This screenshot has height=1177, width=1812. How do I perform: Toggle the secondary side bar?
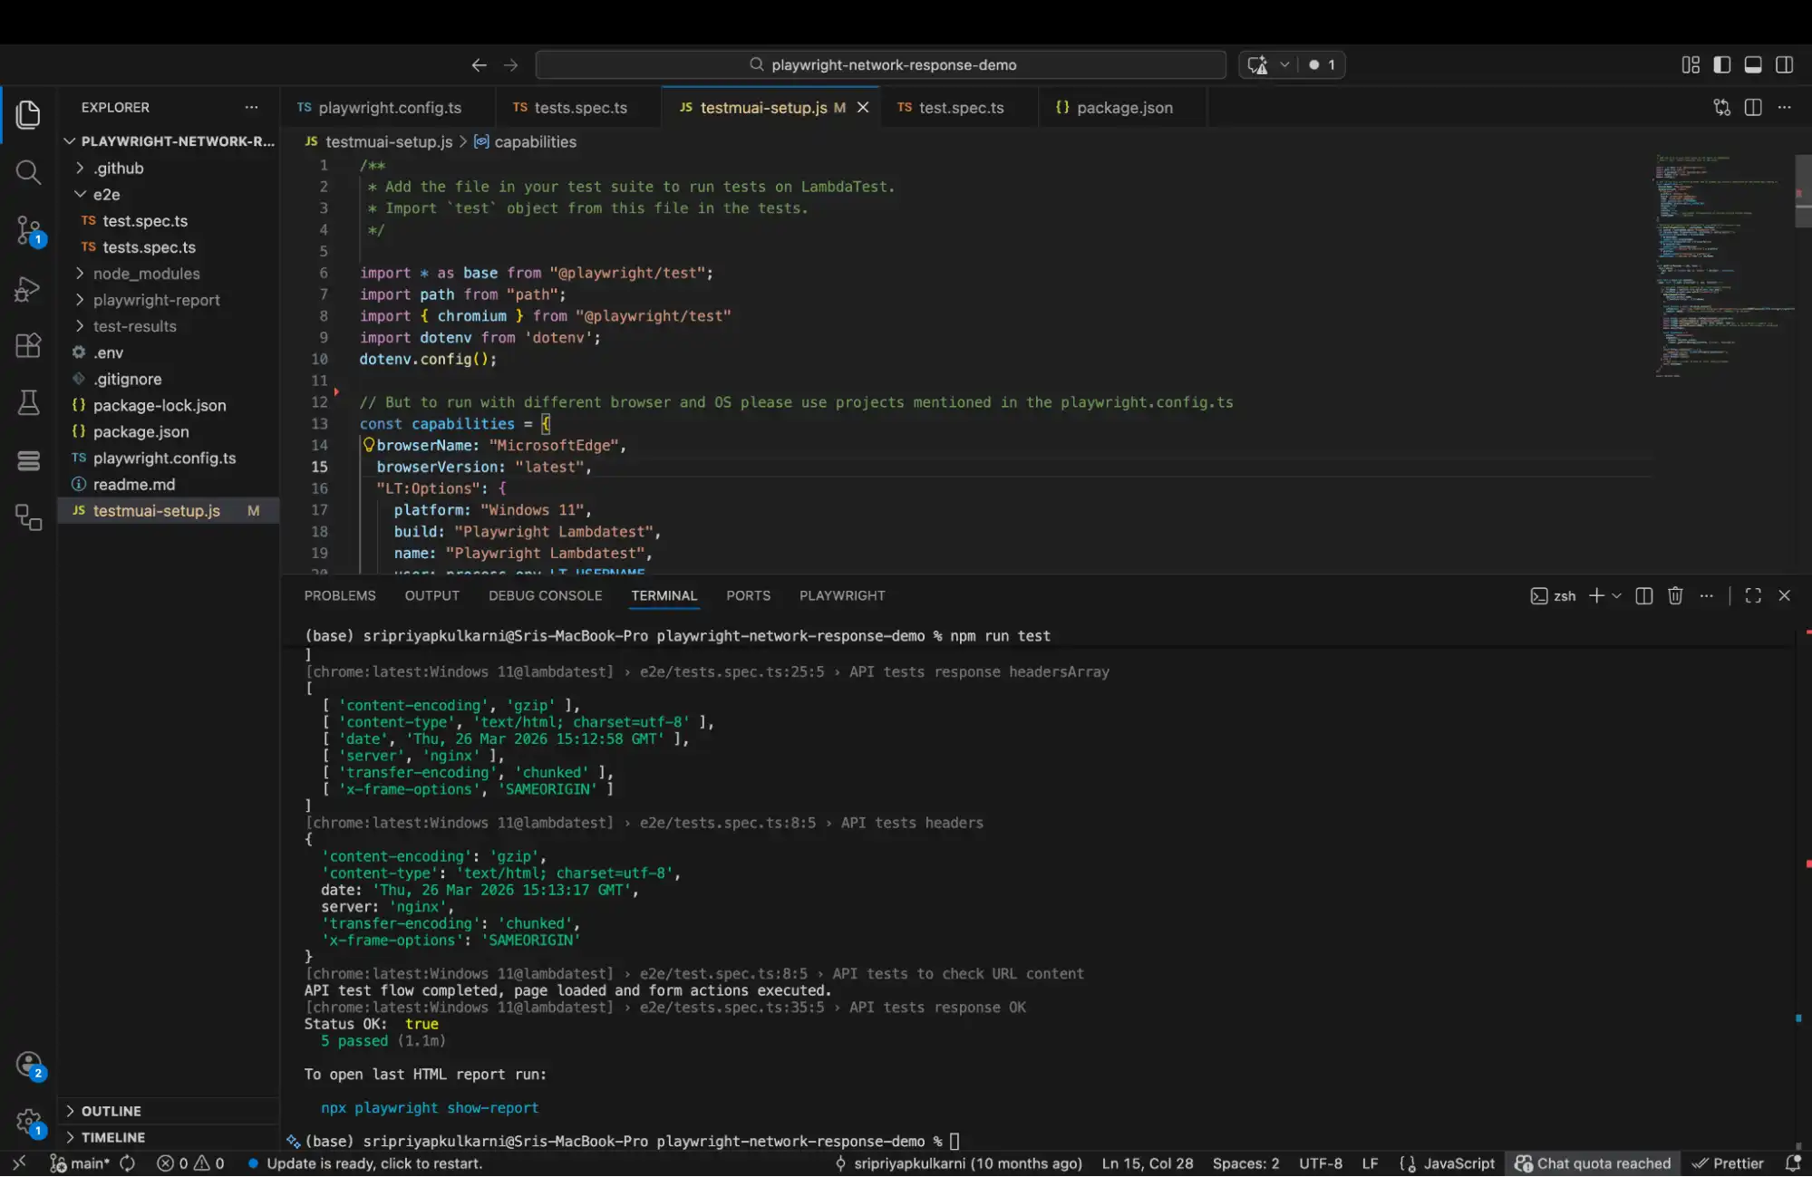pyautogui.click(x=1784, y=65)
